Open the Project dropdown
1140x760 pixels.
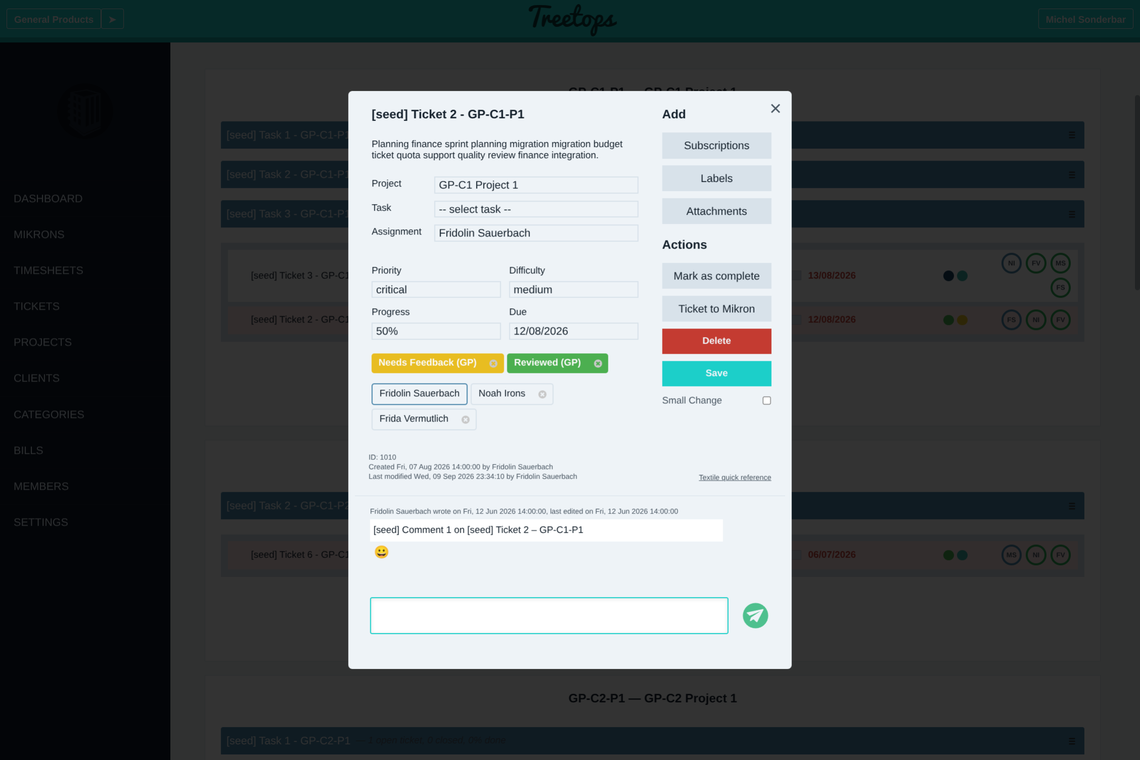(x=536, y=185)
